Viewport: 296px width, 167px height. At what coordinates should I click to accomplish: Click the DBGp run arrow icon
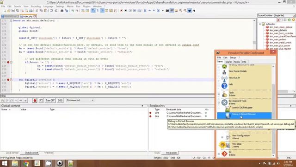[21, 100]
